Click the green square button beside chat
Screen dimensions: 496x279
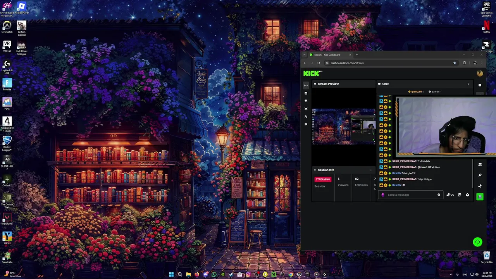(x=480, y=197)
